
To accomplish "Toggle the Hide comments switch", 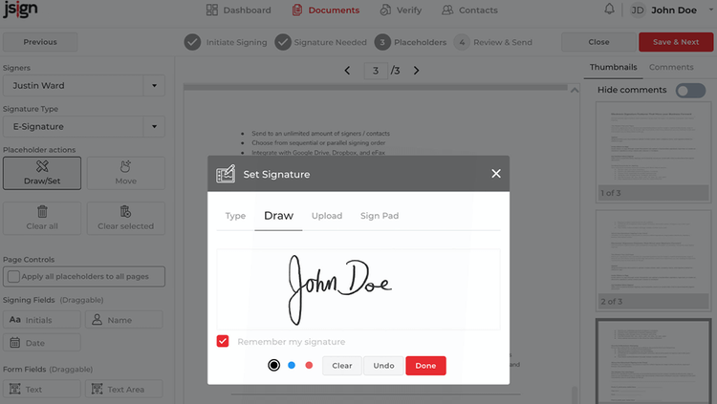I will click(691, 90).
